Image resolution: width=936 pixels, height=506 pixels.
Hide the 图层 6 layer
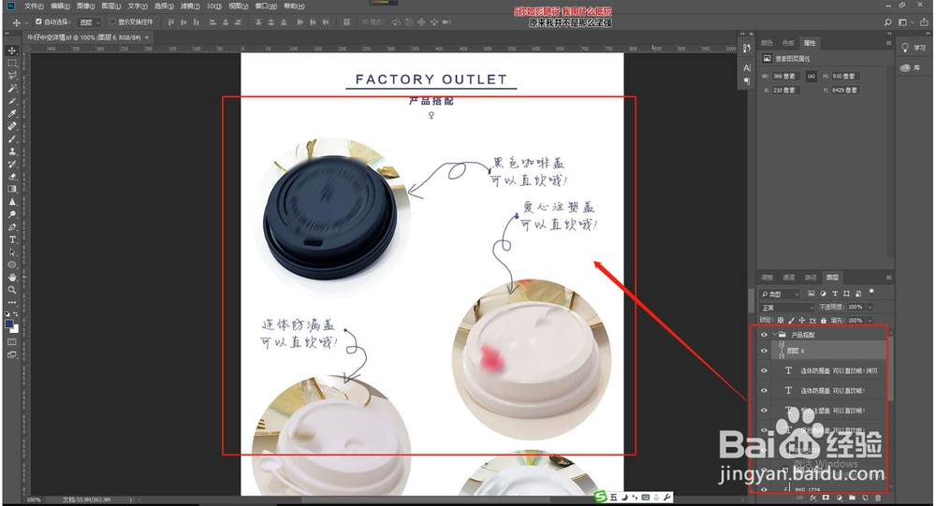coord(764,351)
